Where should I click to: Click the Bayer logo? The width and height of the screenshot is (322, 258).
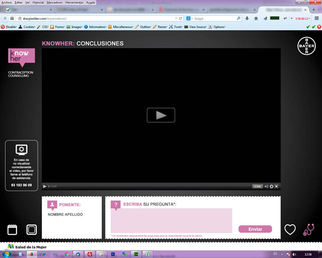(307, 46)
